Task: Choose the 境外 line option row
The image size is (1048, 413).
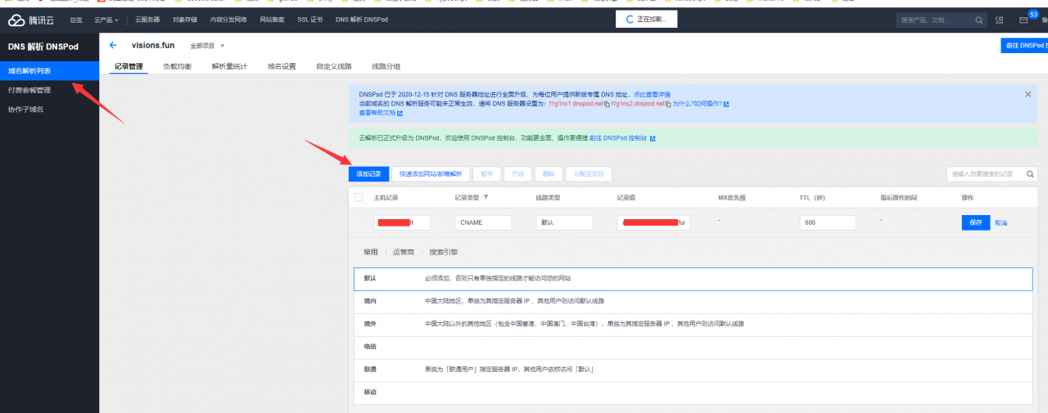Action: 693,324
